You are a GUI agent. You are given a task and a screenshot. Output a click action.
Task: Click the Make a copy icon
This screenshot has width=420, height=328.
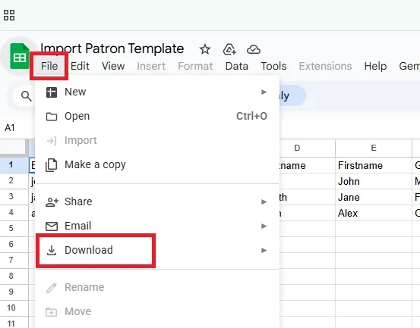pos(52,165)
